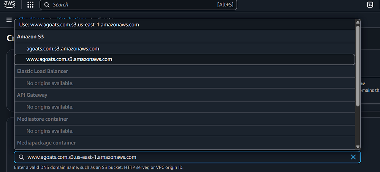Screen dimensions: 380x172
Task: Click the Mediapackage container group header
Action: point(46,143)
